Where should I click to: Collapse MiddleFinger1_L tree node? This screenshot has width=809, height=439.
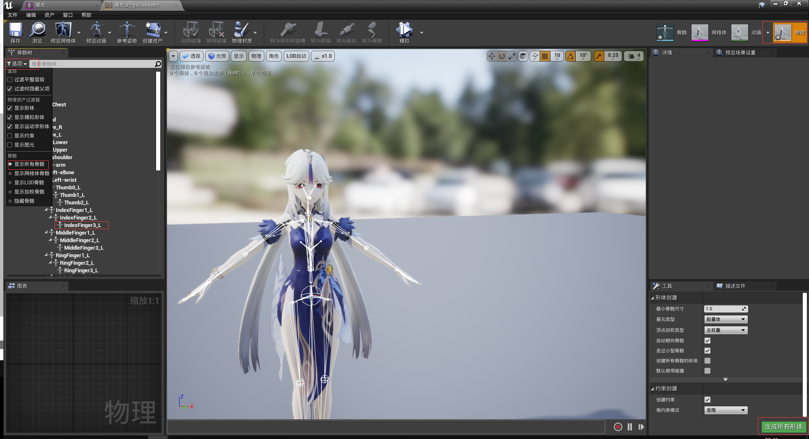point(46,232)
